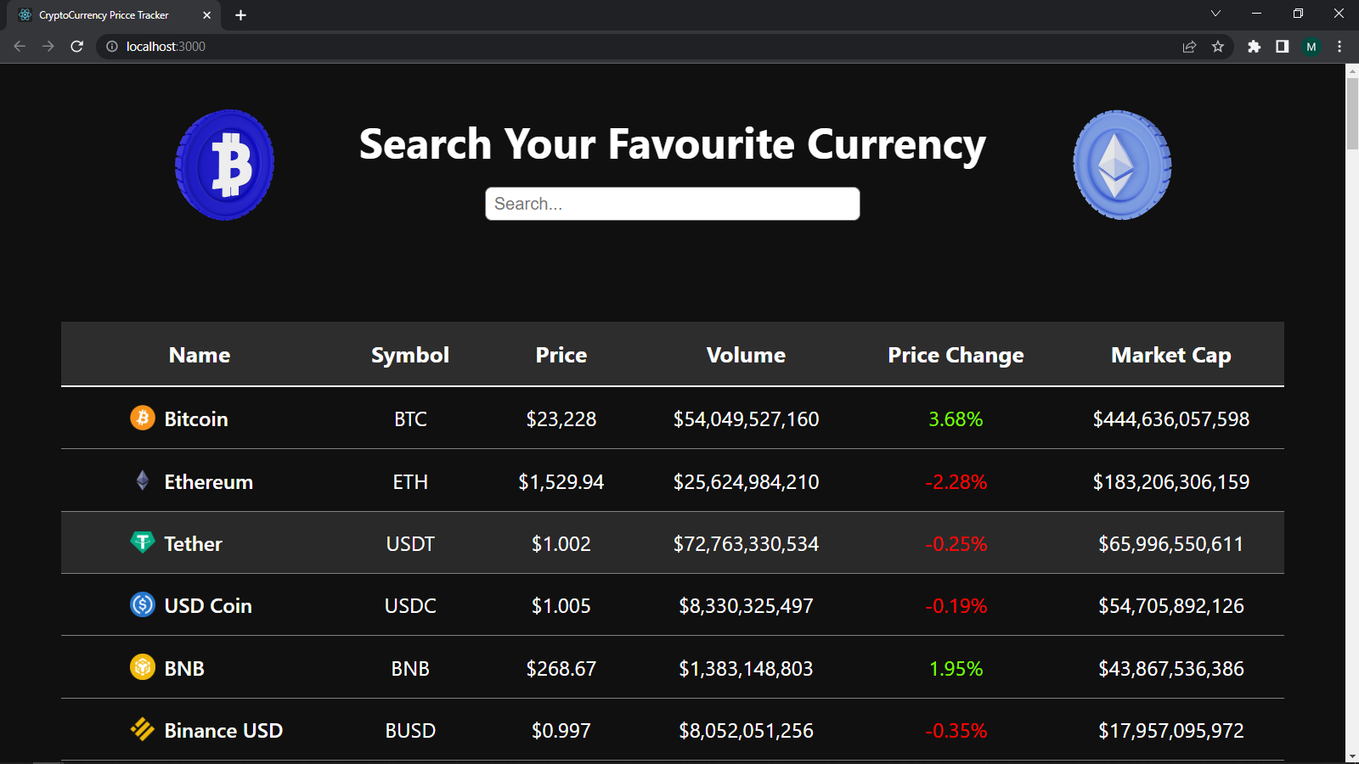Go forward with browser forward arrow
The height and width of the screenshot is (764, 1359).
[x=48, y=47]
